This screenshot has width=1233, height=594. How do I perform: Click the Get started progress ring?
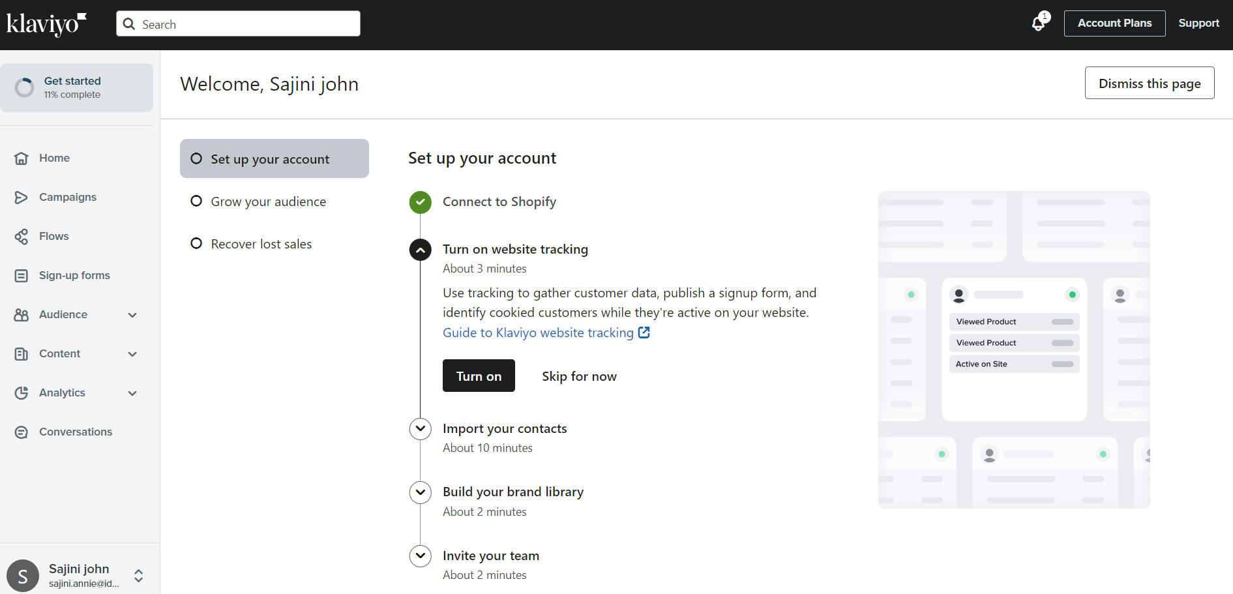click(x=25, y=87)
